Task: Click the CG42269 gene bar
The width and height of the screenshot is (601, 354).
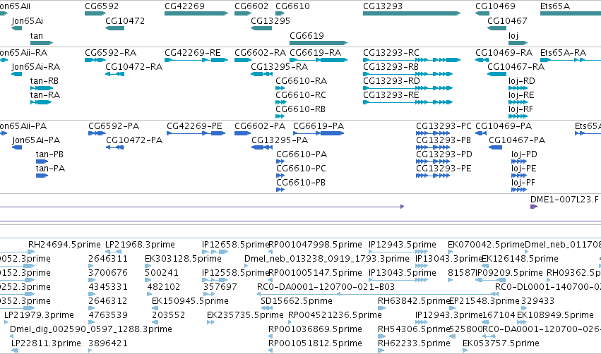Action: pos(196,13)
